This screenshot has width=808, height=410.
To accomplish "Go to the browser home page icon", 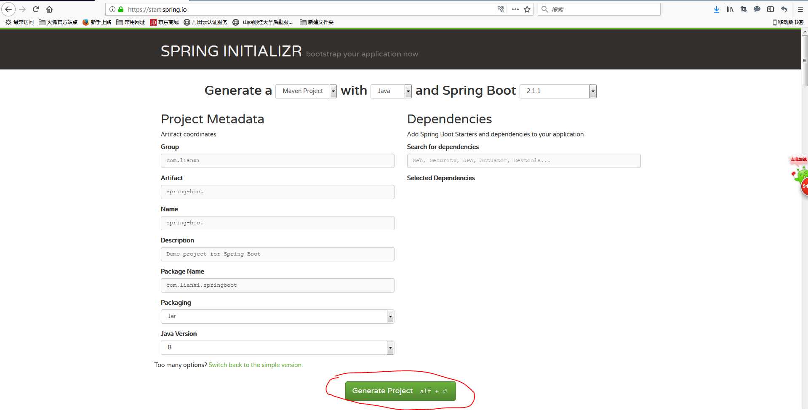I will pos(49,9).
